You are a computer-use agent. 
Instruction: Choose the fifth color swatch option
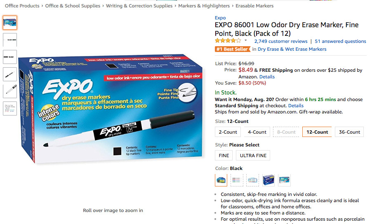point(284,180)
